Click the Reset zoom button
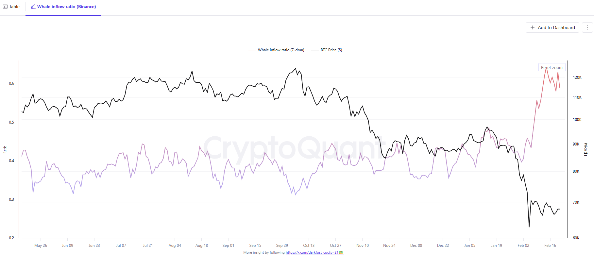This screenshot has width=594, height=256. click(552, 67)
